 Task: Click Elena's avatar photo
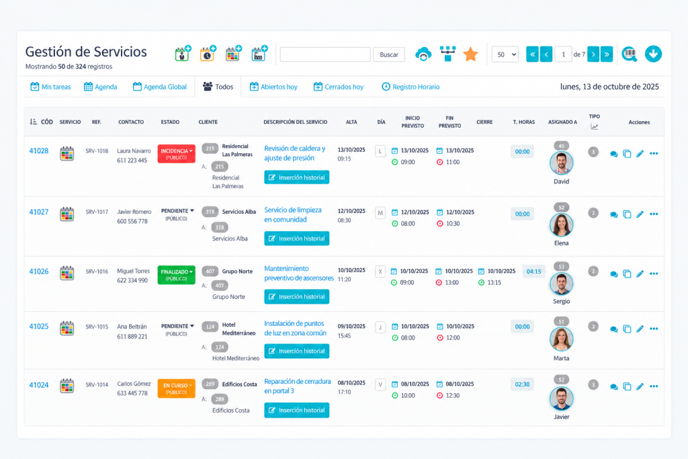(561, 224)
